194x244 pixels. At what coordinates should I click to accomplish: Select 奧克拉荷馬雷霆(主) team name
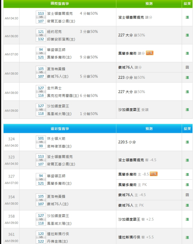coord(63,96)
